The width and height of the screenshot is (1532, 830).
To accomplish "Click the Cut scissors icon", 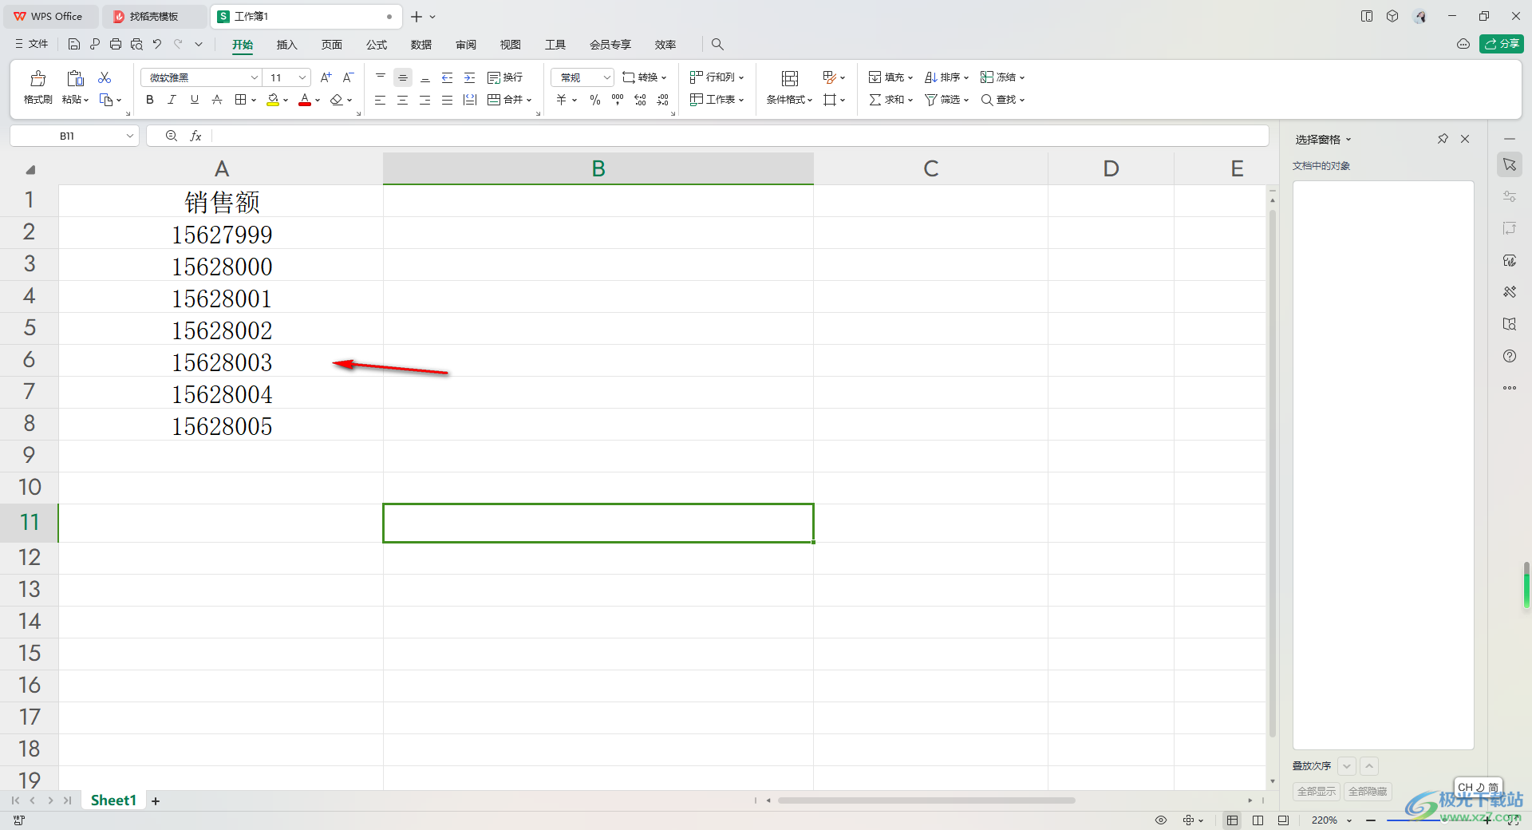I will (x=105, y=77).
